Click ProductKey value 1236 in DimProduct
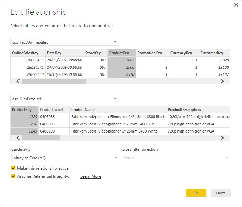Image resolution: width=242 pixels, height=207 pixels. [x=24, y=124]
